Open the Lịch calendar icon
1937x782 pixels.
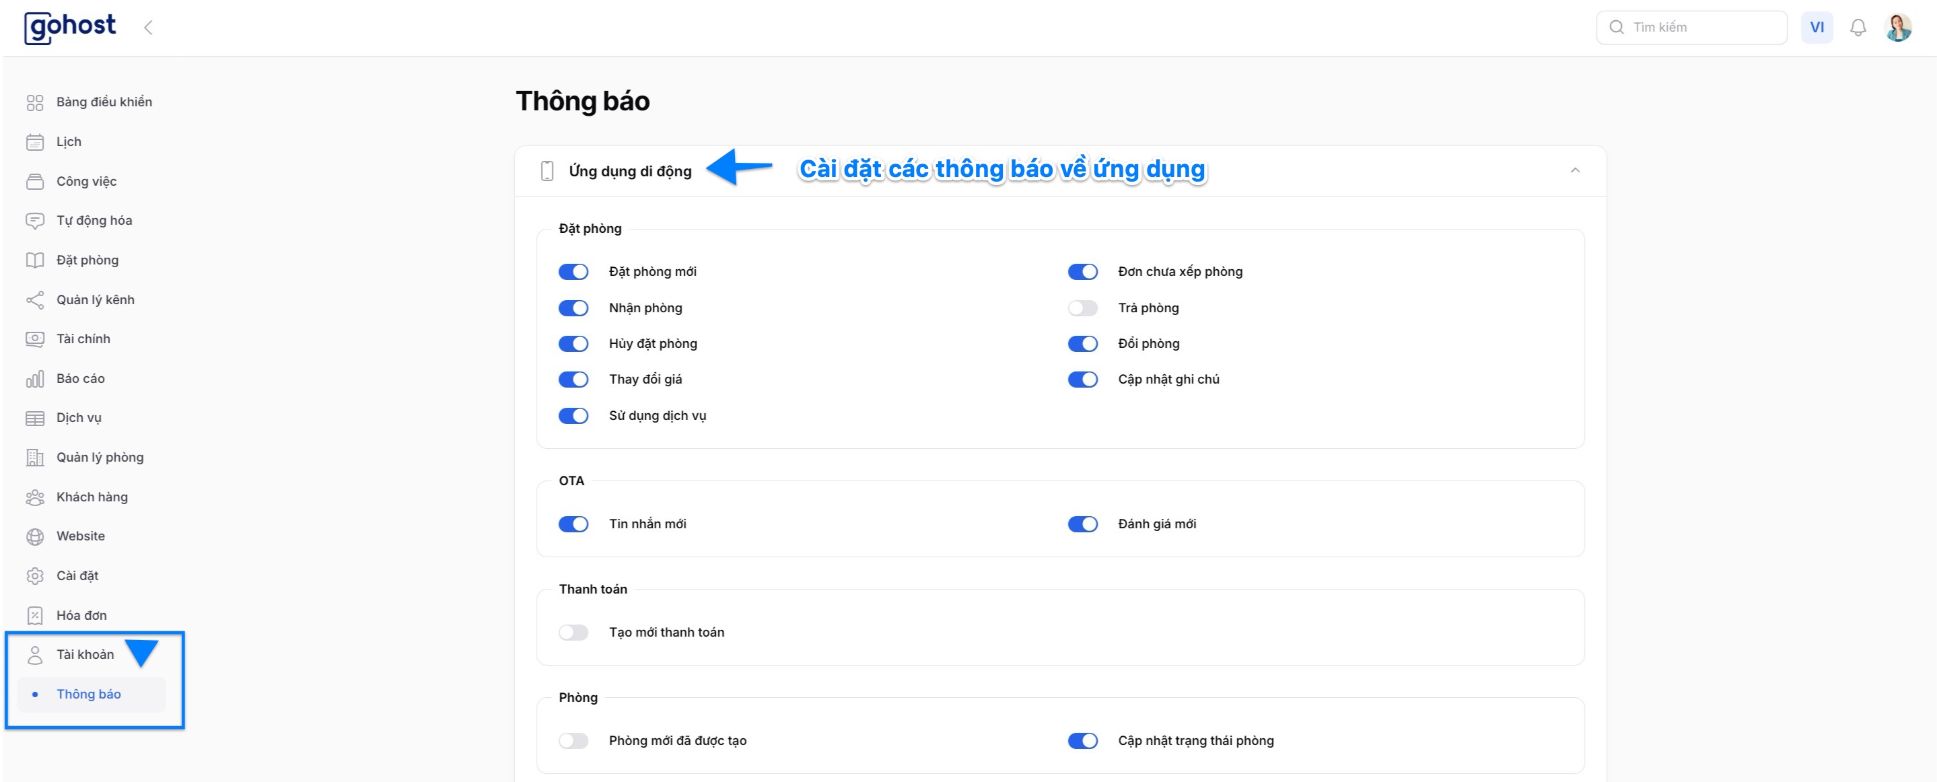[34, 142]
